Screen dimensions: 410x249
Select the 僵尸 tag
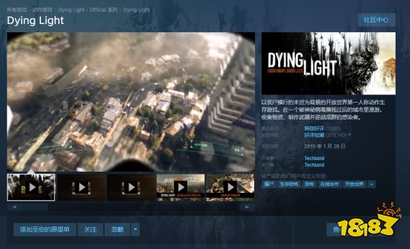pos(269,184)
